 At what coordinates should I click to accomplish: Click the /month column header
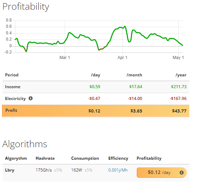[x=134, y=75]
